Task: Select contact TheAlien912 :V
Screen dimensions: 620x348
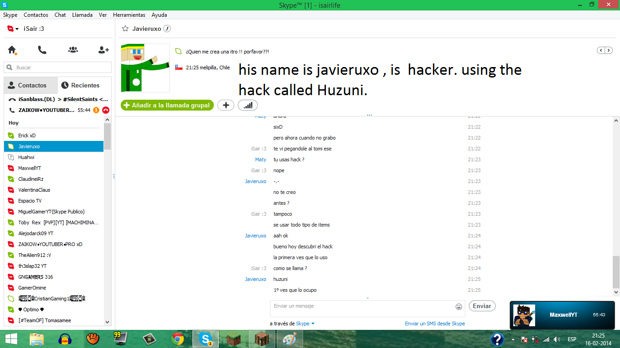Action: pos(54,255)
